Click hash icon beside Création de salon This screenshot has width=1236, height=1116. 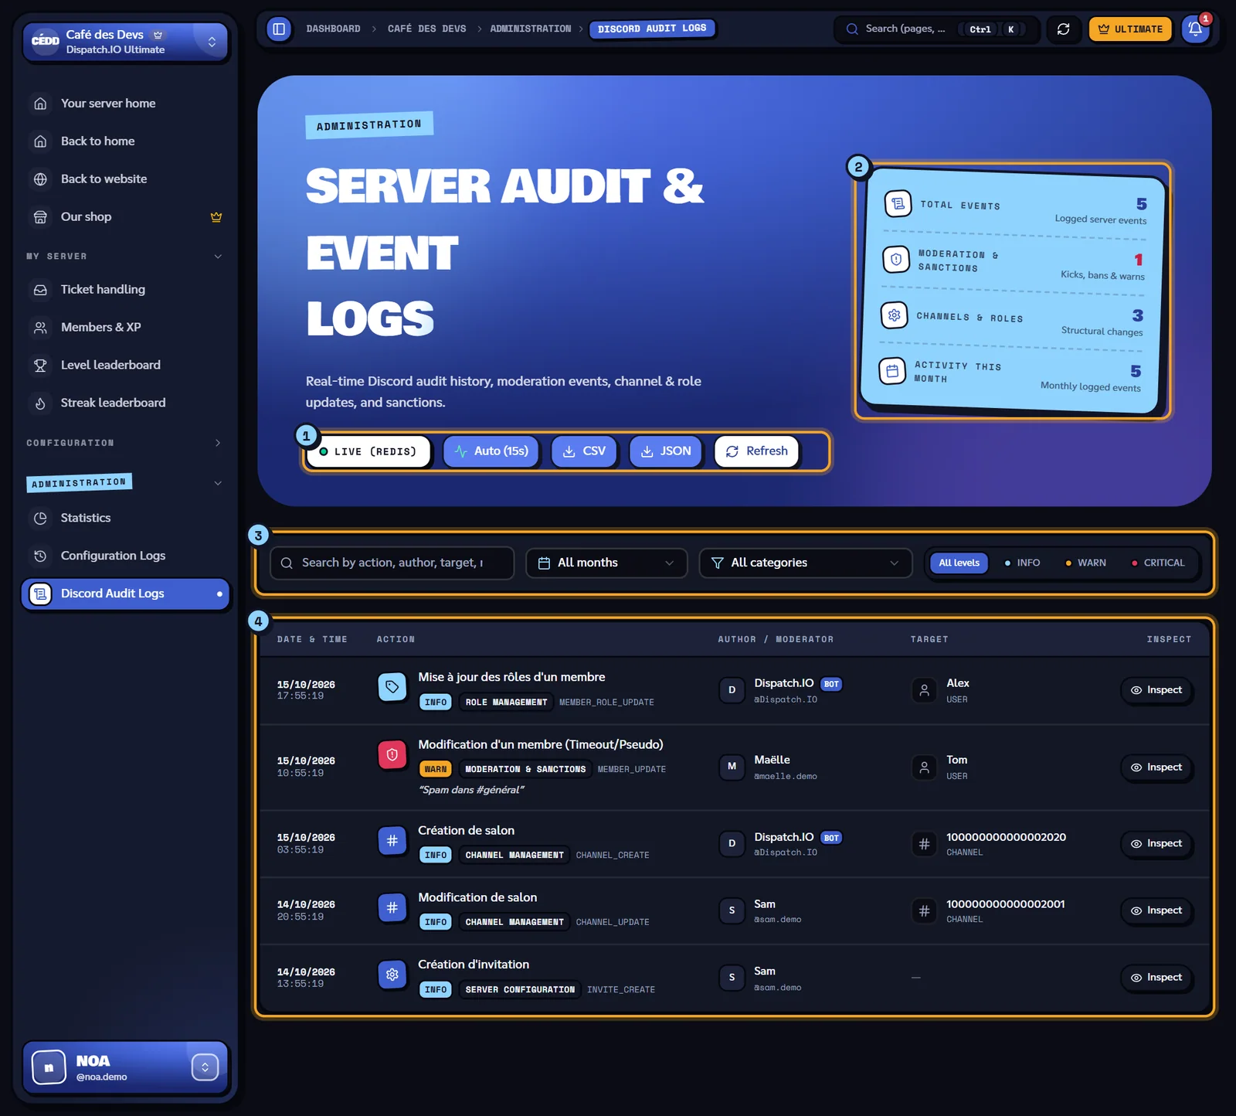point(392,841)
